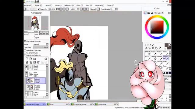The height and width of the screenshot is (109, 195).
Task: Create a new linework layer
Action: pyautogui.click(x=31, y=59)
